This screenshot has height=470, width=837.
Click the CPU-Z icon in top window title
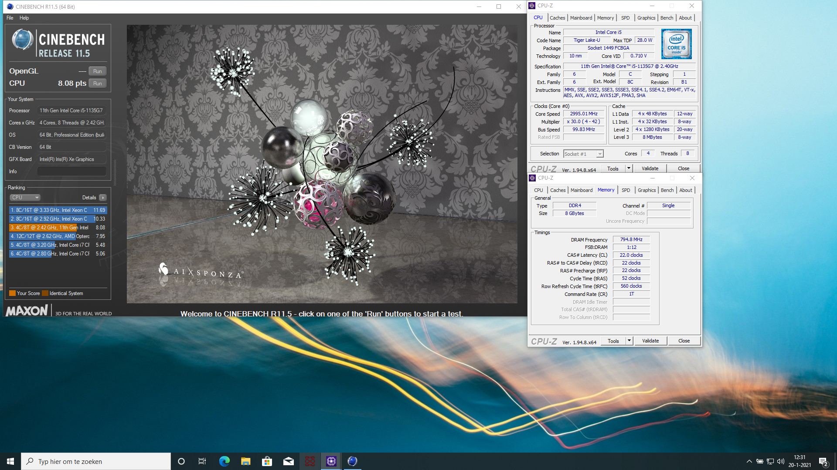[x=532, y=6]
